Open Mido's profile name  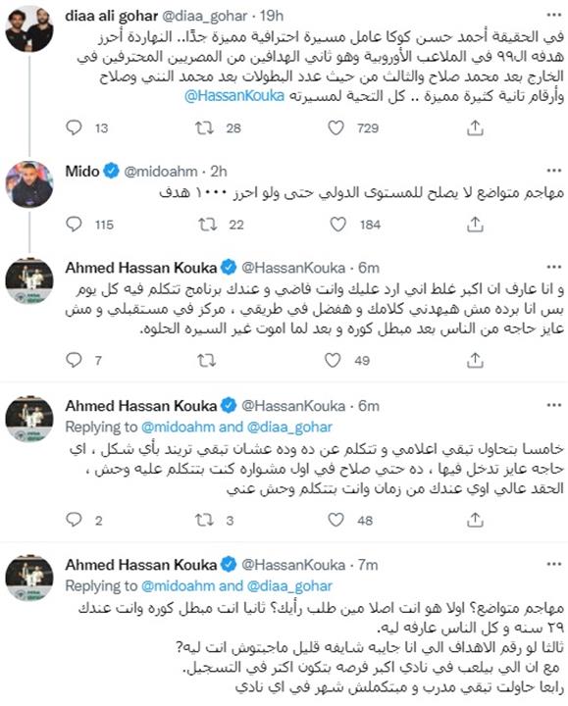point(82,171)
